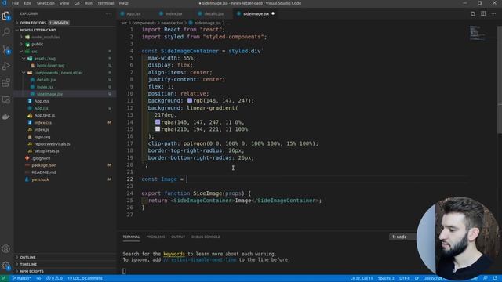Open the Source Control view icon

point(6,49)
